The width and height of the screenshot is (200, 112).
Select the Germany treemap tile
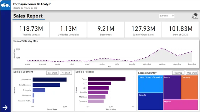190,87
